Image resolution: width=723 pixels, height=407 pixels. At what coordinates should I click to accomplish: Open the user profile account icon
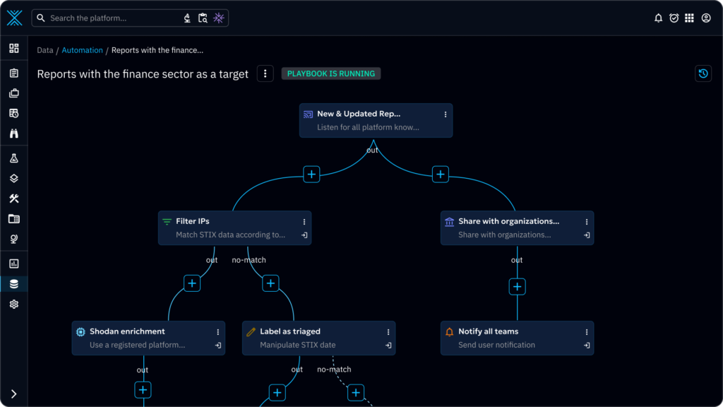(x=706, y=18)
